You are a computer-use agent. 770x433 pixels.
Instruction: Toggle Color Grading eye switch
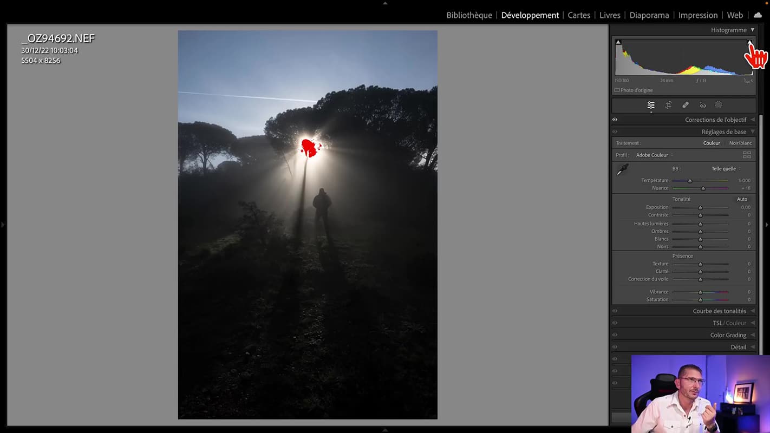[x=615, y=335]
